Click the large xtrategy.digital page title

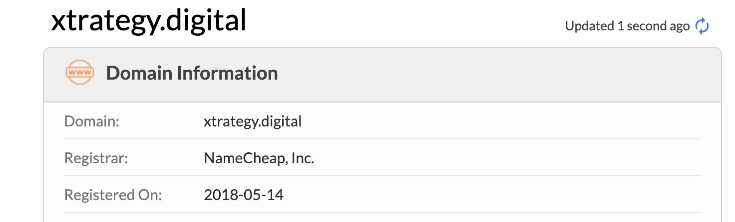(149, 21)
